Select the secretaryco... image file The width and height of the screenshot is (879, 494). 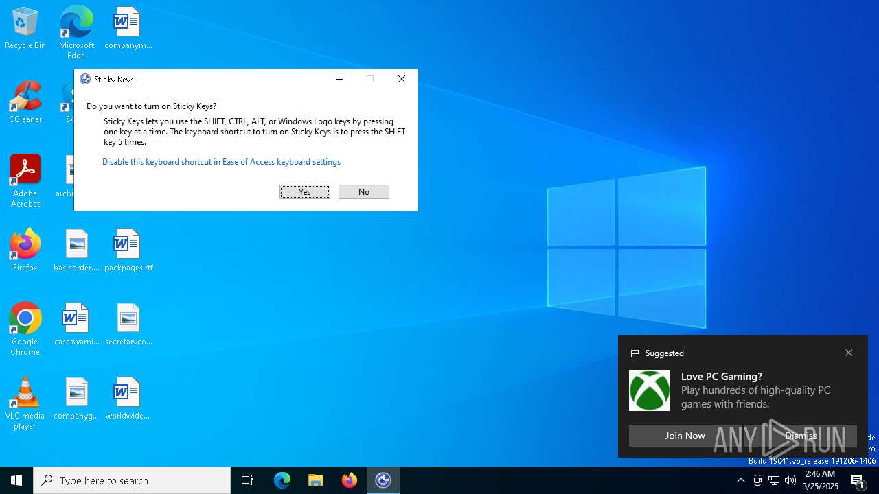(x=128, y=325)
